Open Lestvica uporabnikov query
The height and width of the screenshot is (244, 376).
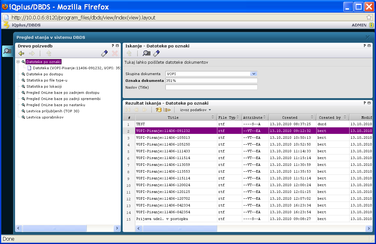click(x=45, y=117)
